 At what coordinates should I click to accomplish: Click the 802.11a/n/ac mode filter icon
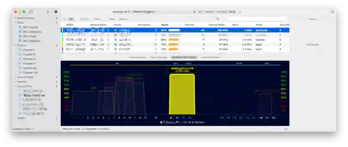point(20,27)
